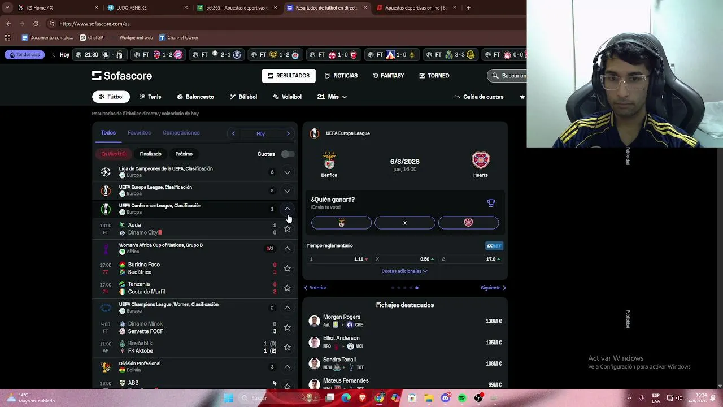Open the Windows Start menu

228,398
